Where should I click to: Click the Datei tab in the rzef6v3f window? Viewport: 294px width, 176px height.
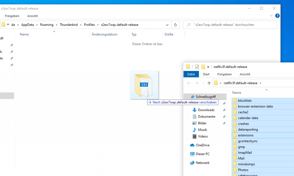191,74
